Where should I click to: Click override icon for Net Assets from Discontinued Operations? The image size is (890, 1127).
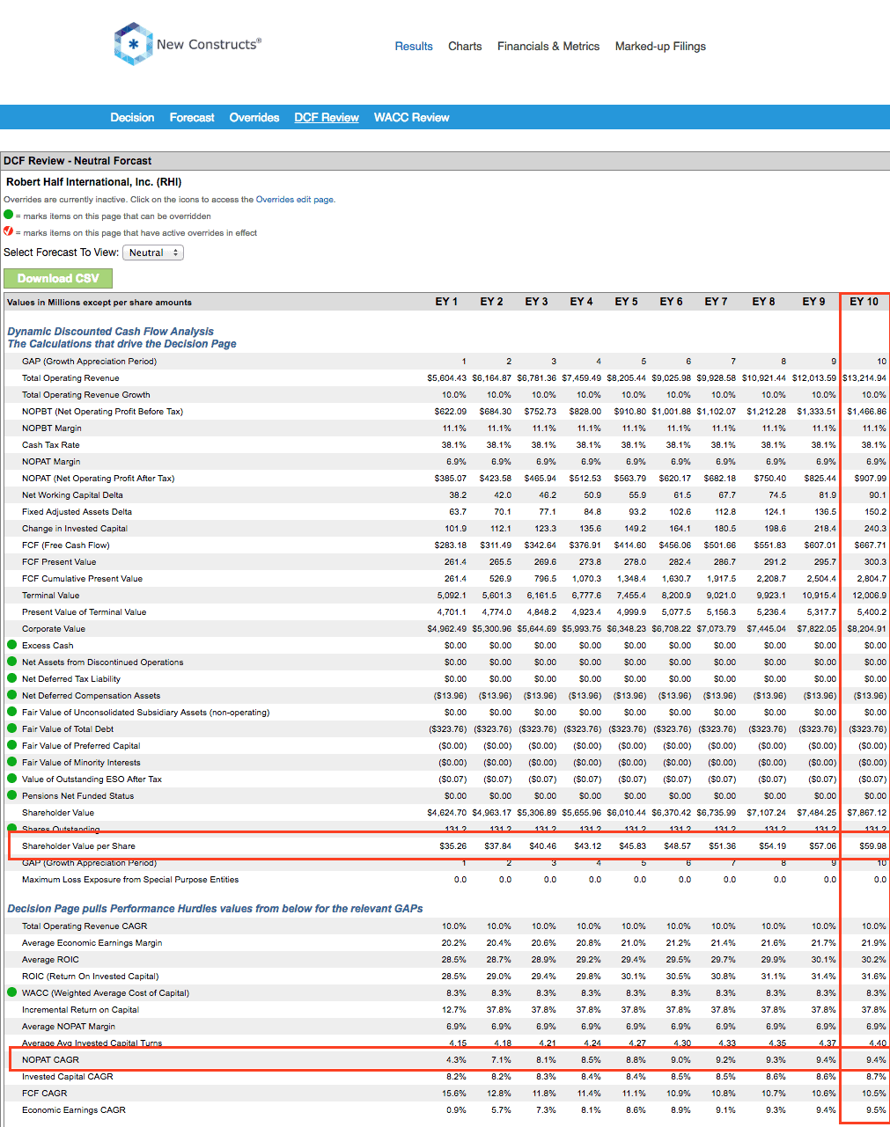(12, 662)
